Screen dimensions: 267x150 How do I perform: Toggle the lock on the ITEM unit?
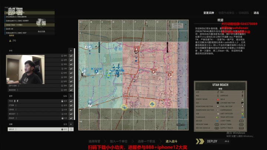tap(62, 105)
